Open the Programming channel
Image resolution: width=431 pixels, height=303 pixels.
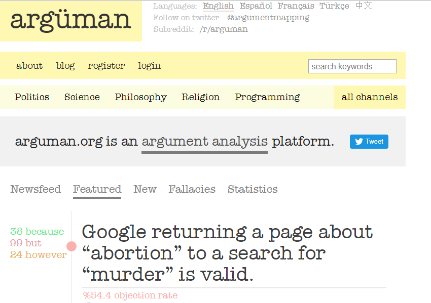[267, 97]
